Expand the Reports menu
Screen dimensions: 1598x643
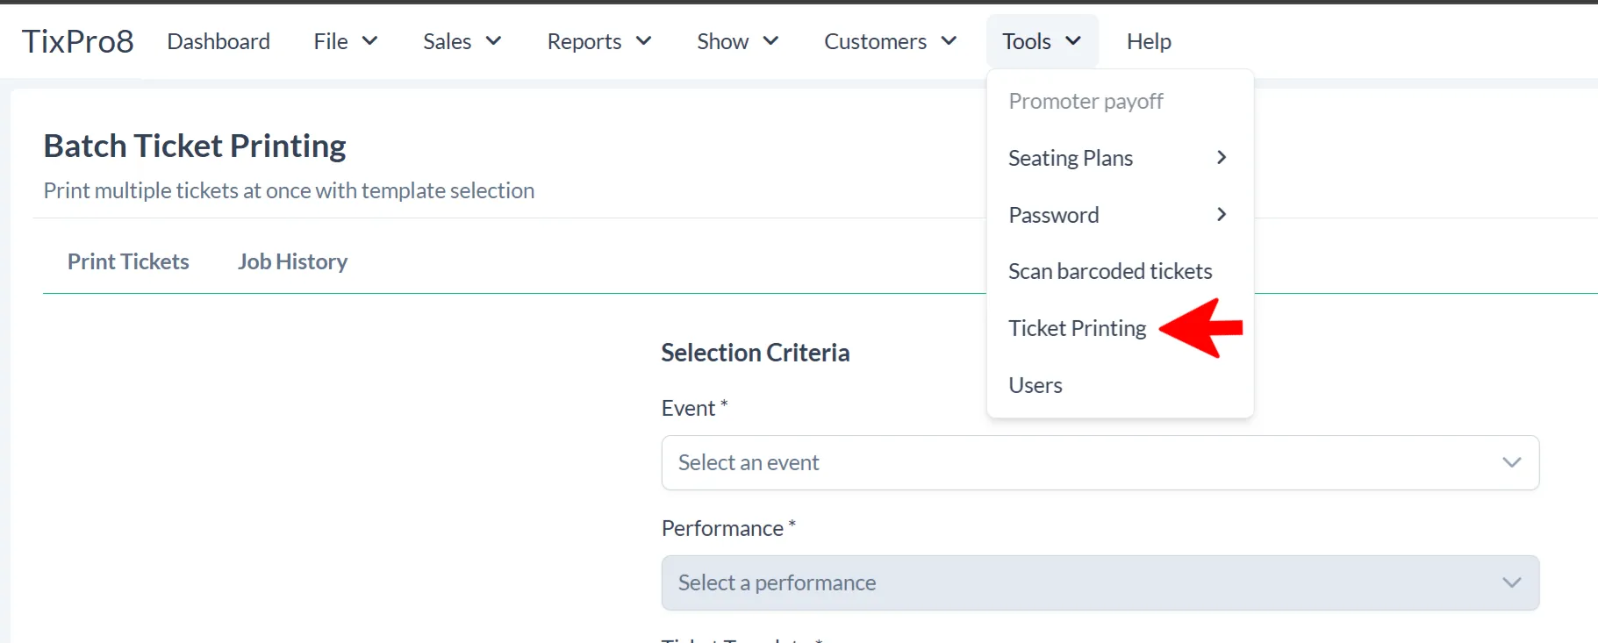(599, 41)
